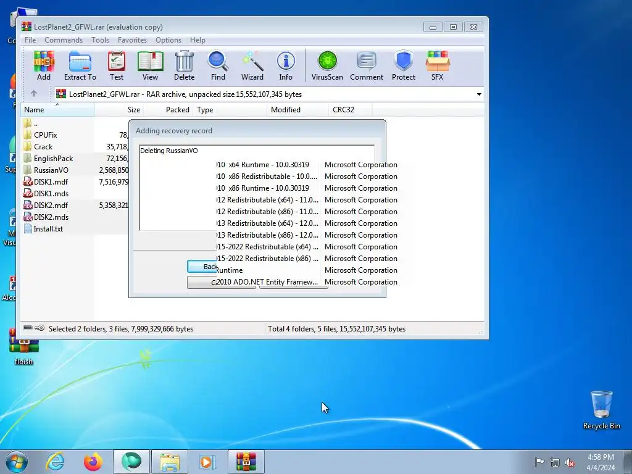Select the RussianVO folder
632x474 pixels.
coord(51,170)
